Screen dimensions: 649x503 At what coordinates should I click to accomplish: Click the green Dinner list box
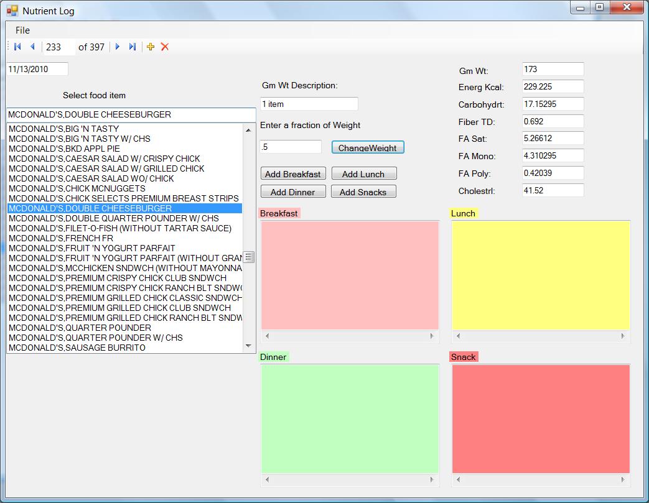click(x=350, y=419)
